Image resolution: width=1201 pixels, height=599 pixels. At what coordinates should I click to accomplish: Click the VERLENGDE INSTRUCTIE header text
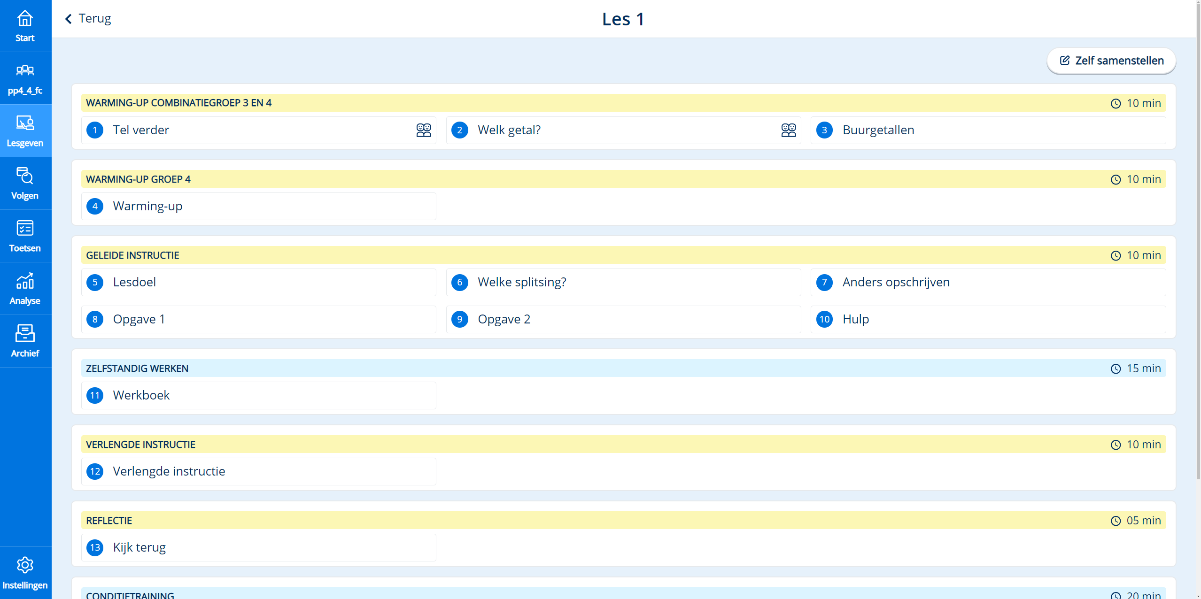coord(140,445)
